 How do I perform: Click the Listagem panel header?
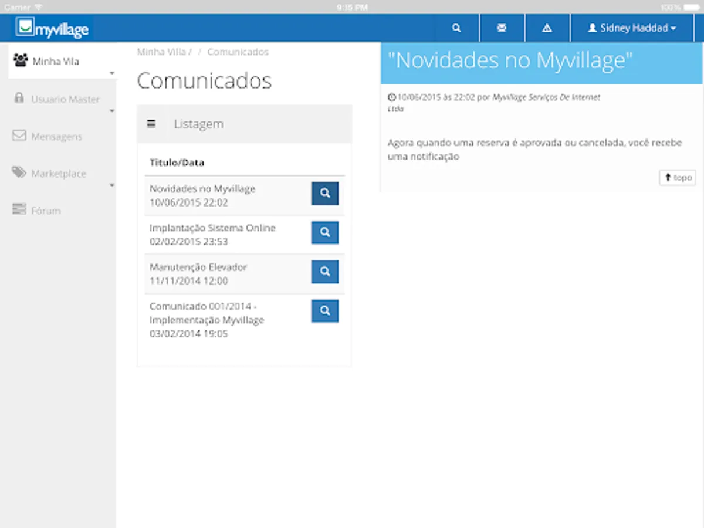[244, 124]
